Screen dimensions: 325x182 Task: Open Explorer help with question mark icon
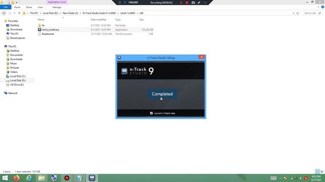click(x=322, y=7)
